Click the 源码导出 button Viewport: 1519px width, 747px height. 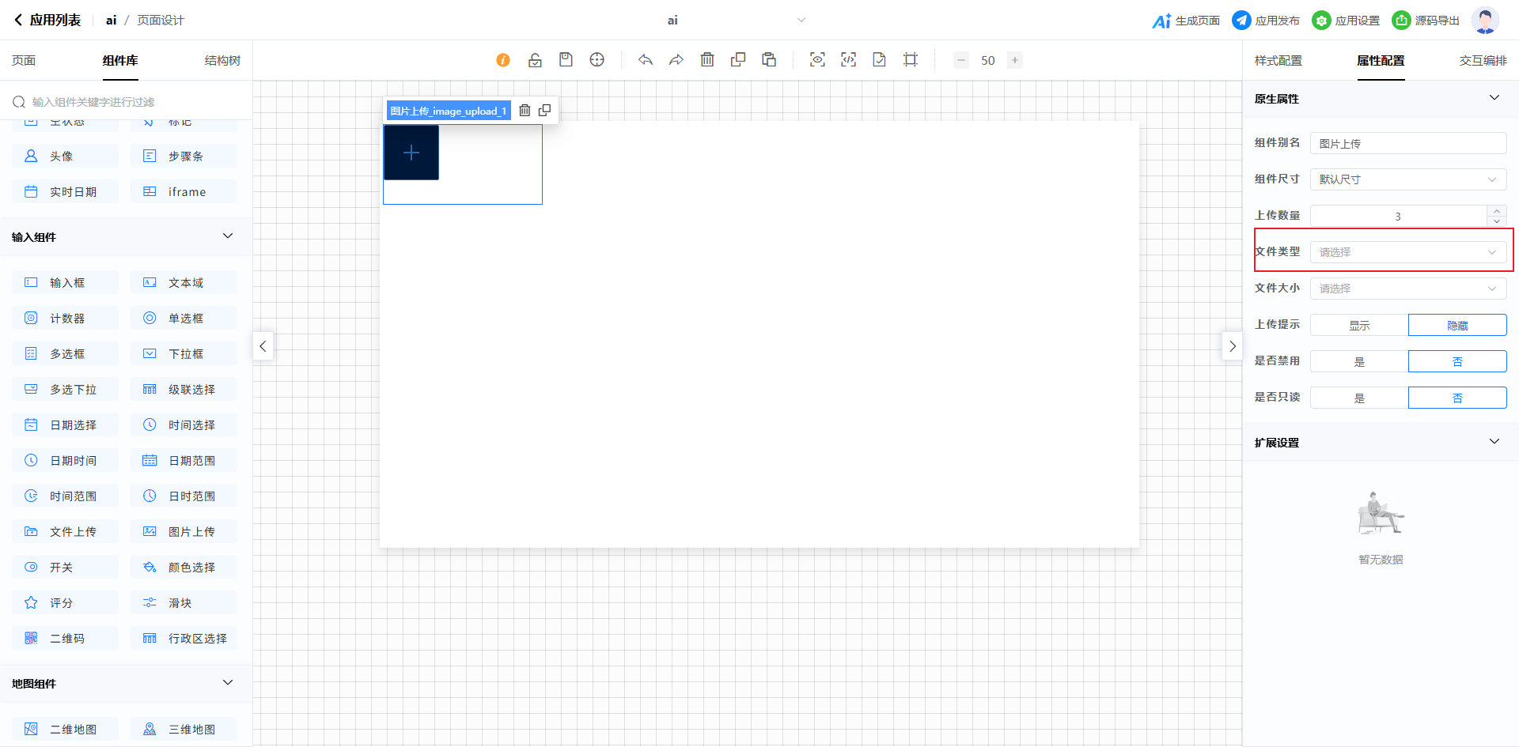point(1426,21)
